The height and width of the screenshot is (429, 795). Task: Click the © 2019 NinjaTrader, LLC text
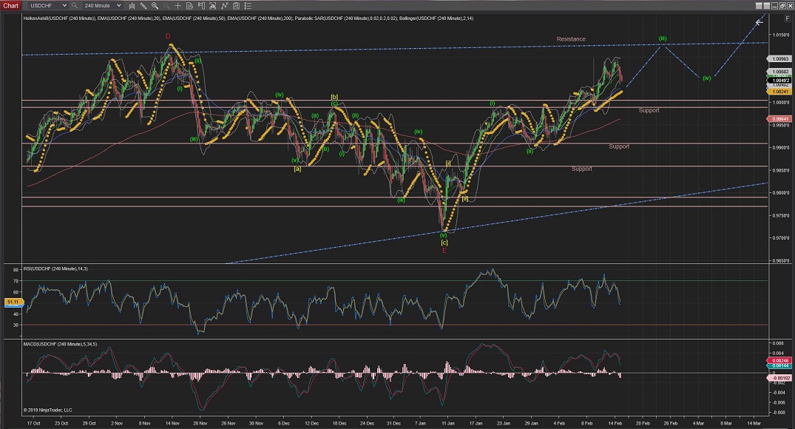click(x=47, y=411)
